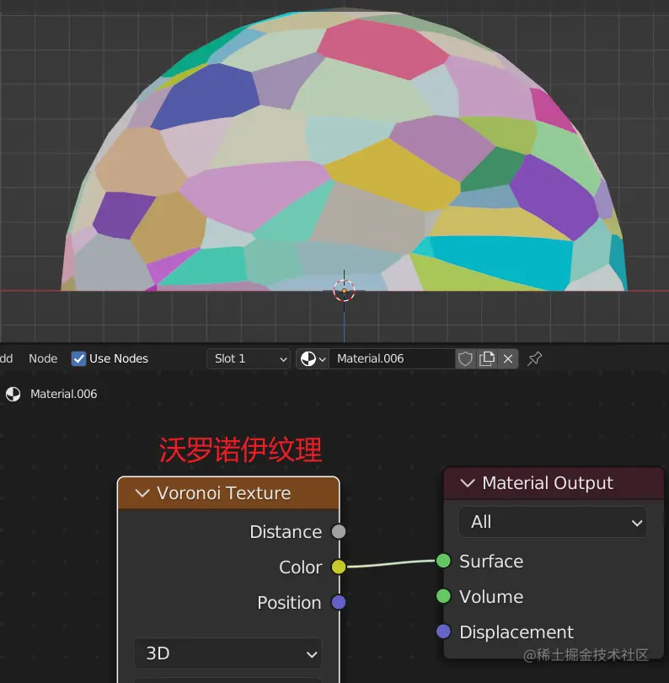This screenshot has width=669, height=683.
Task: Open the Node menu
Action: (x=43, y=359)
